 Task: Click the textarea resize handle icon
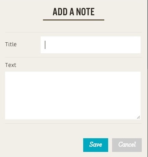pos(139,117)
